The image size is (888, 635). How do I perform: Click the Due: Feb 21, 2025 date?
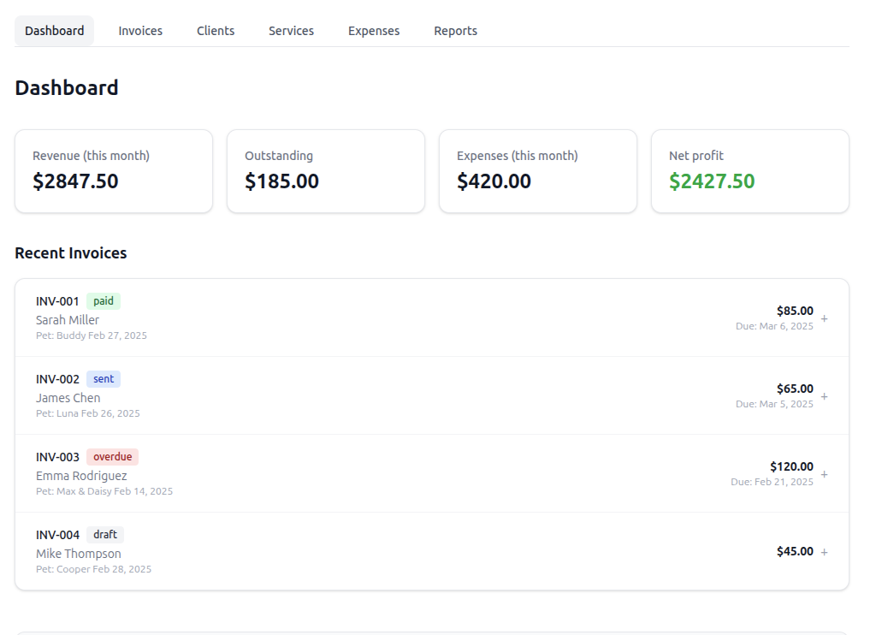[x=772, y=482]
